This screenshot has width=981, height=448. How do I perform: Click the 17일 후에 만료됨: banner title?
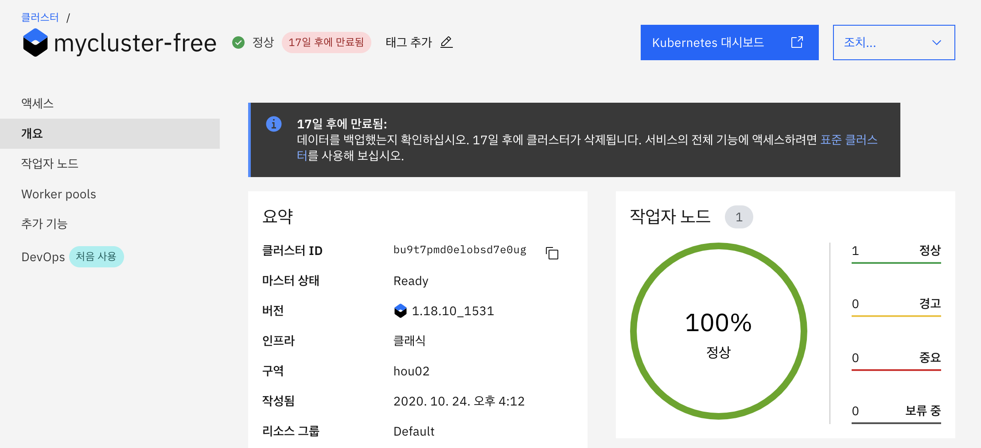(342, 124)
